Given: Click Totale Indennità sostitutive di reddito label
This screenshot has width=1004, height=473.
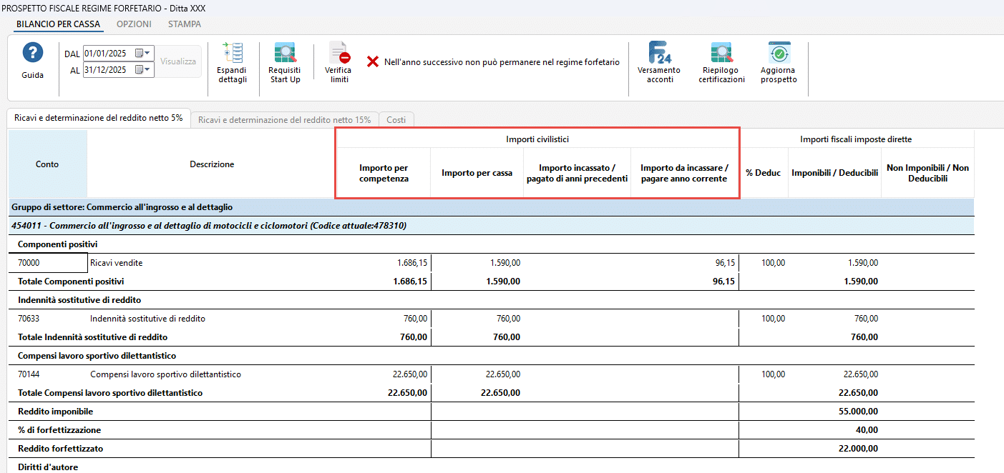Looking at the screenshot, I should click(x=92, y=337).
